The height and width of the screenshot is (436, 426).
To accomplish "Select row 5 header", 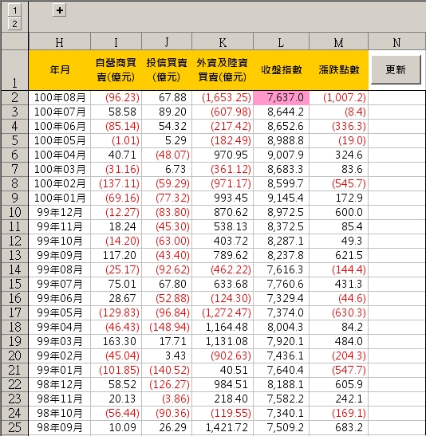I will (x=14, y=141).
